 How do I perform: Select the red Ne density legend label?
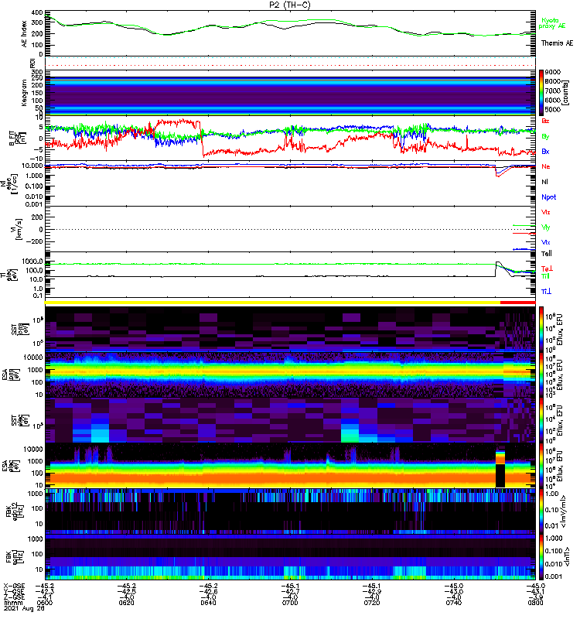(x=546, y=166)
